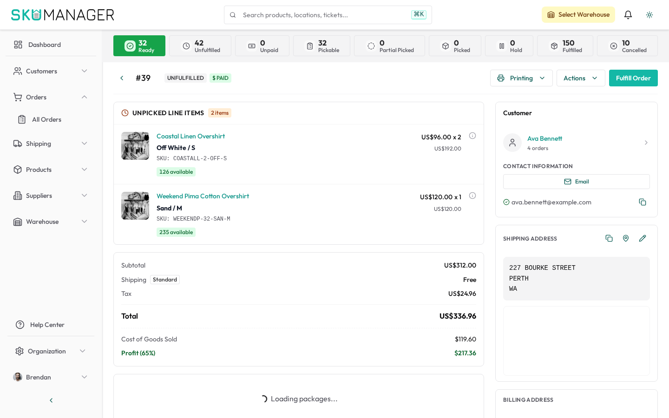Image resolution: width=669 pixels, height=418 pixels.
Task: Select the 0 Partial Picked tab
Action: click(389, 46)
